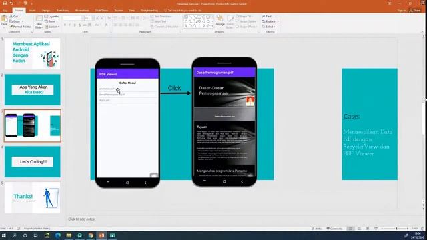
Task: Start the Slide Show from the status bar icon
Action: pos(376,229)
